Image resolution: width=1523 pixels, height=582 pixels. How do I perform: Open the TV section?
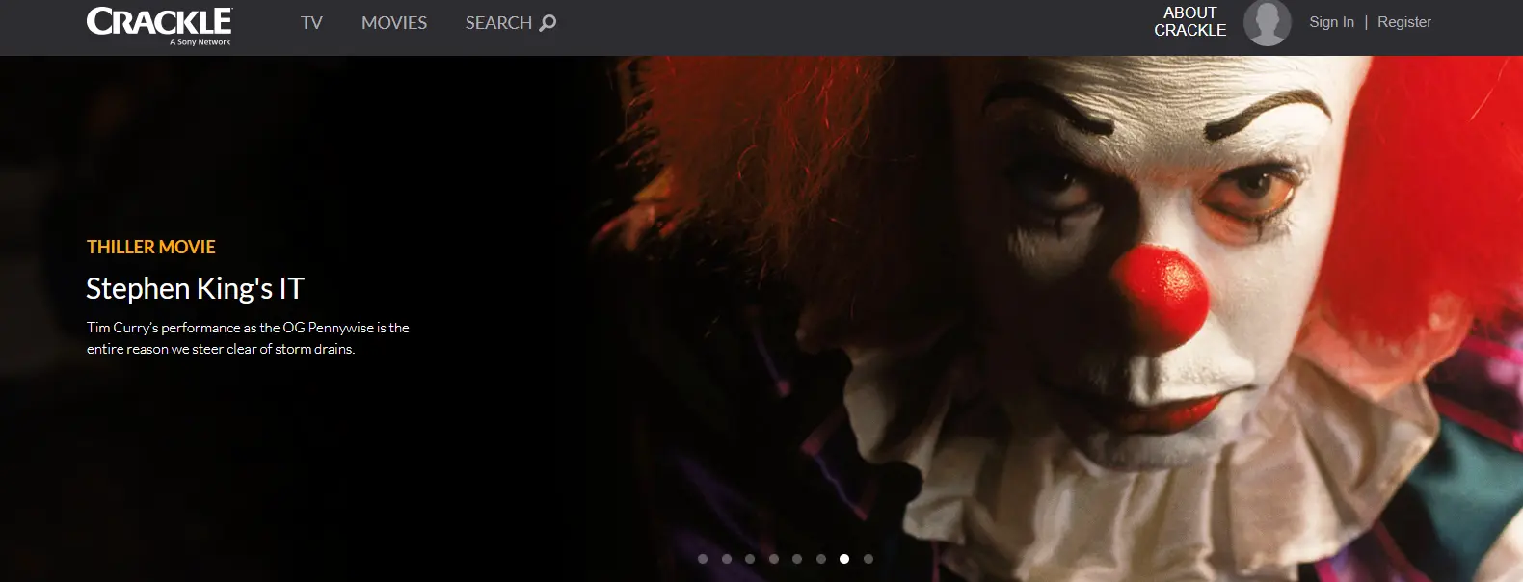tap(311, 22)
